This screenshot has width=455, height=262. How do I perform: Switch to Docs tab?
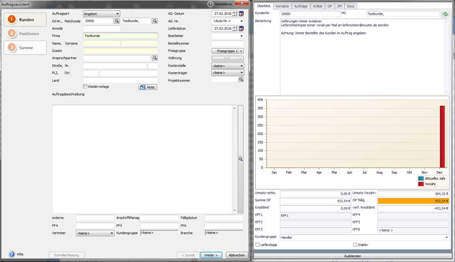click(x=350, y=6)
